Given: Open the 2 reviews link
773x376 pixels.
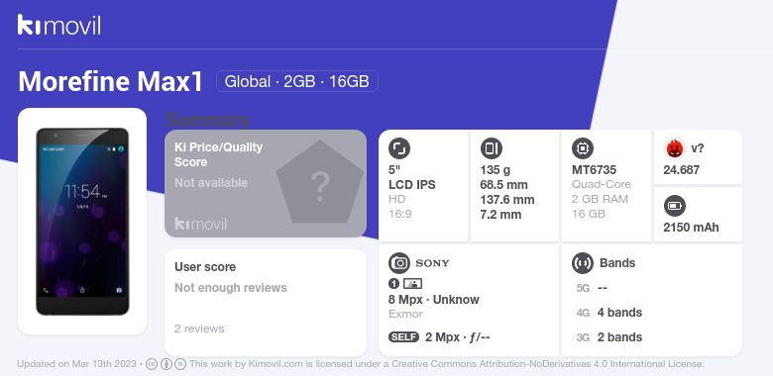Looking at the screenshot, I should [x=199, y=329].
